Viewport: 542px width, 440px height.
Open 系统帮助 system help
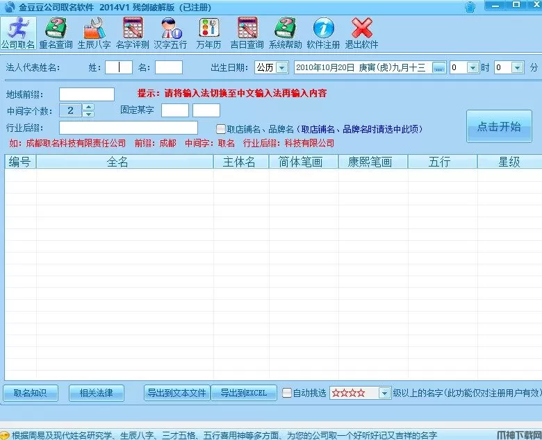(285, 33)
